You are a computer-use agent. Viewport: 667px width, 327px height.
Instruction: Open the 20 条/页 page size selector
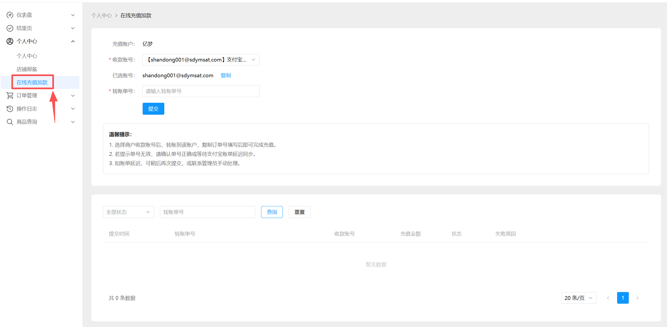(x=578, y=298)
